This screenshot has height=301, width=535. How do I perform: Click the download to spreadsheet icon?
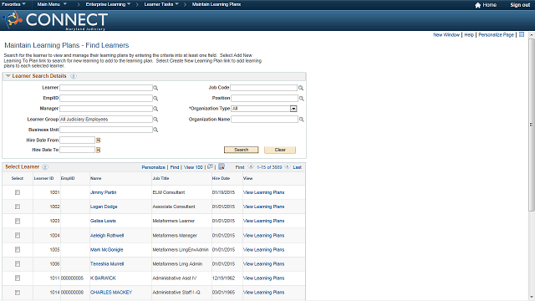222,166
